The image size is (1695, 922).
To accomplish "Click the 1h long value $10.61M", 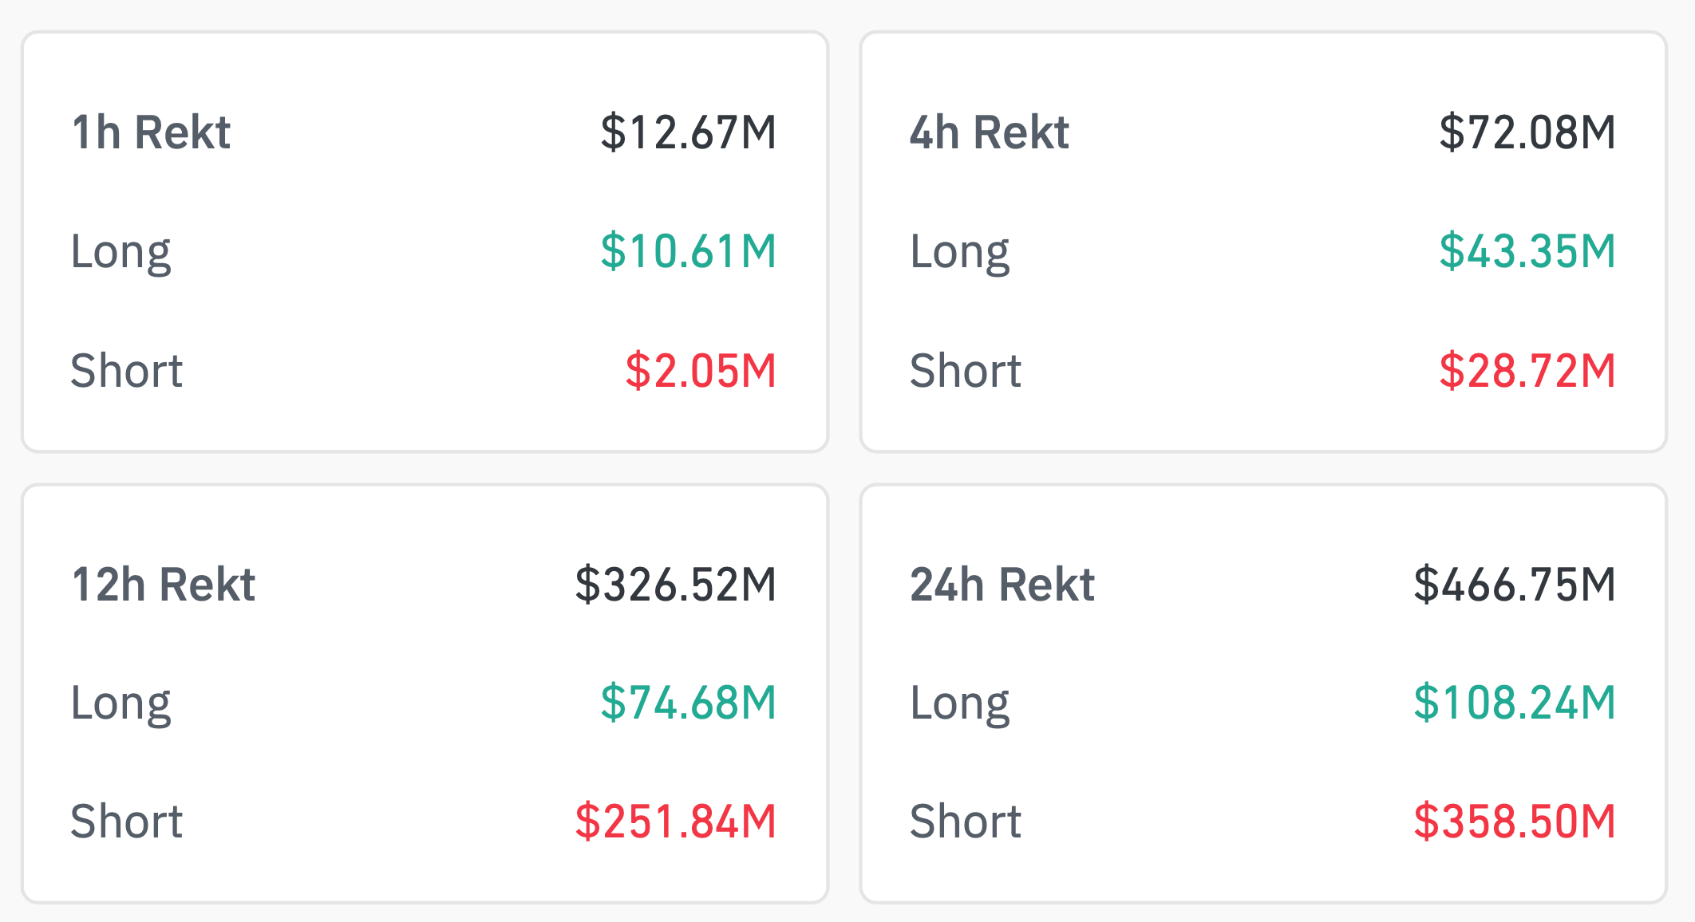I will (x=688, y=251).
